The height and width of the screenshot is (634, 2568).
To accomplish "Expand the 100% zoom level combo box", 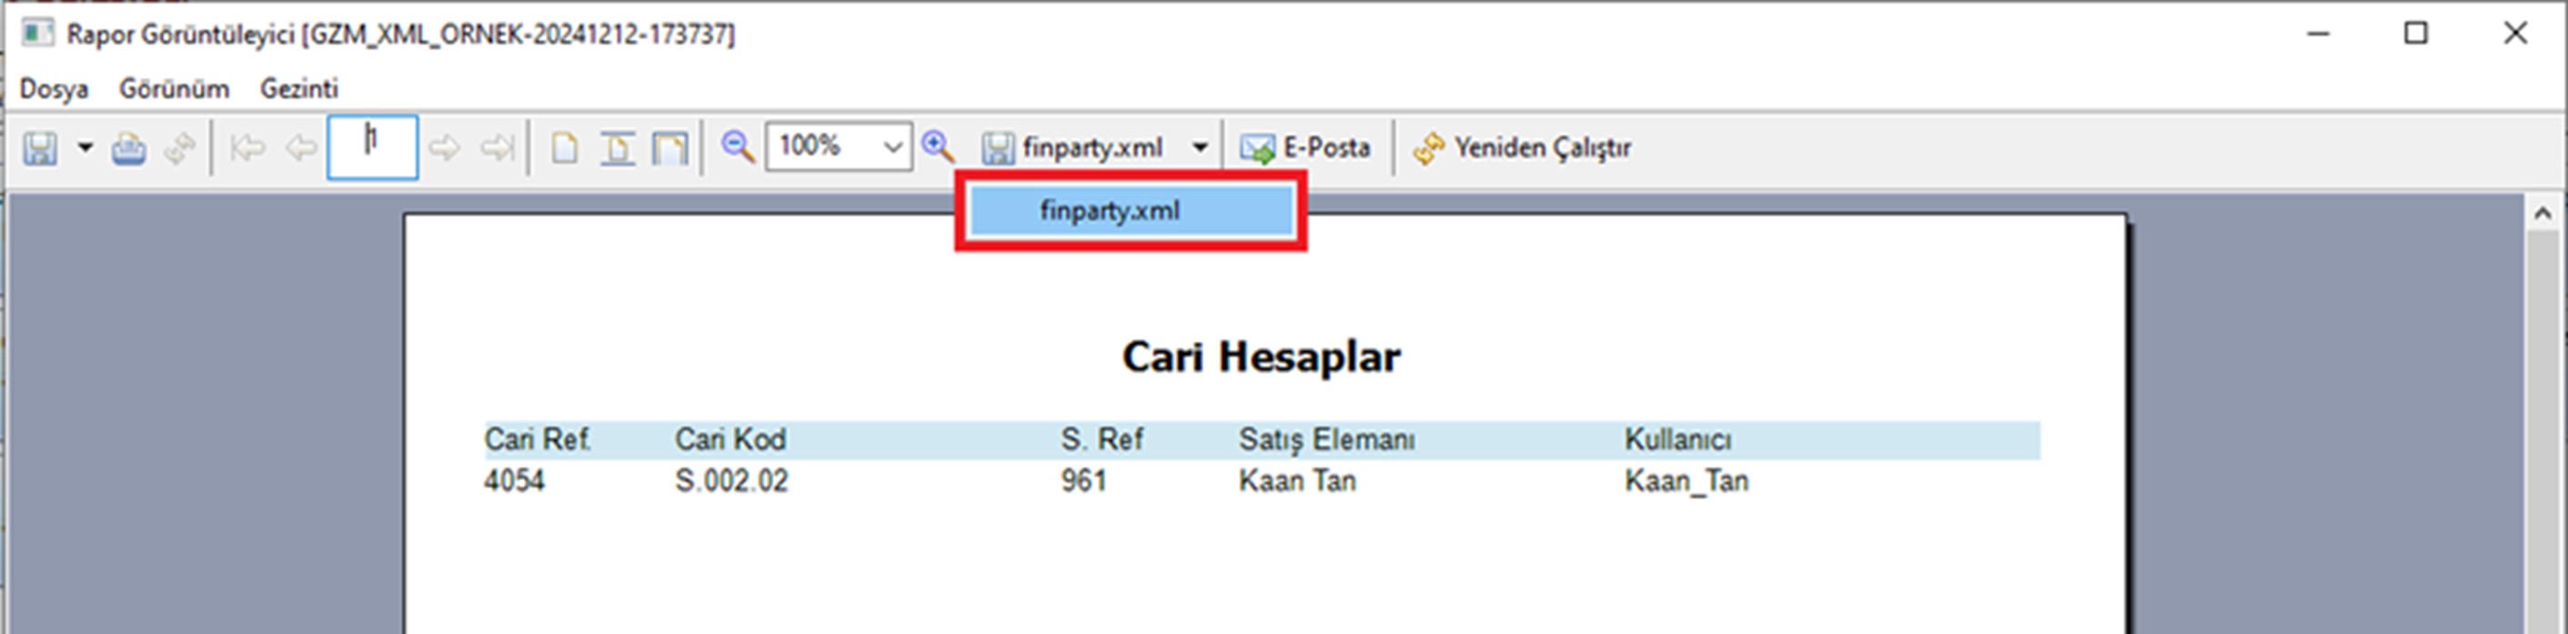I will click(892, 147).
